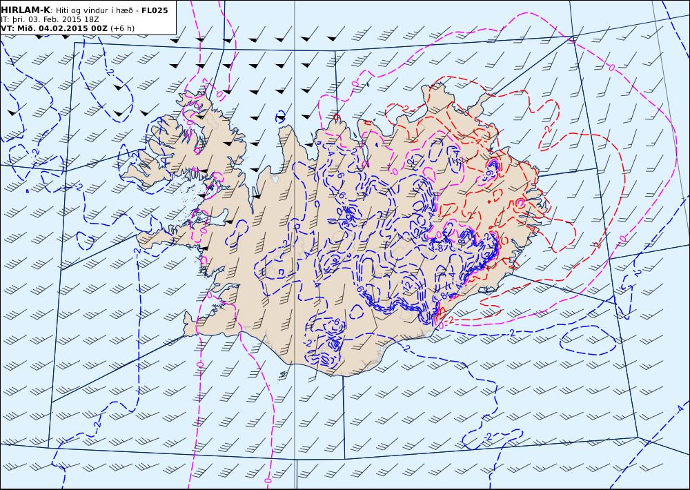Image resolution: width=690 pixels, height=490 pixels.
Task: Click the FL025 flight level label
Action: click(x=155, y=10)
